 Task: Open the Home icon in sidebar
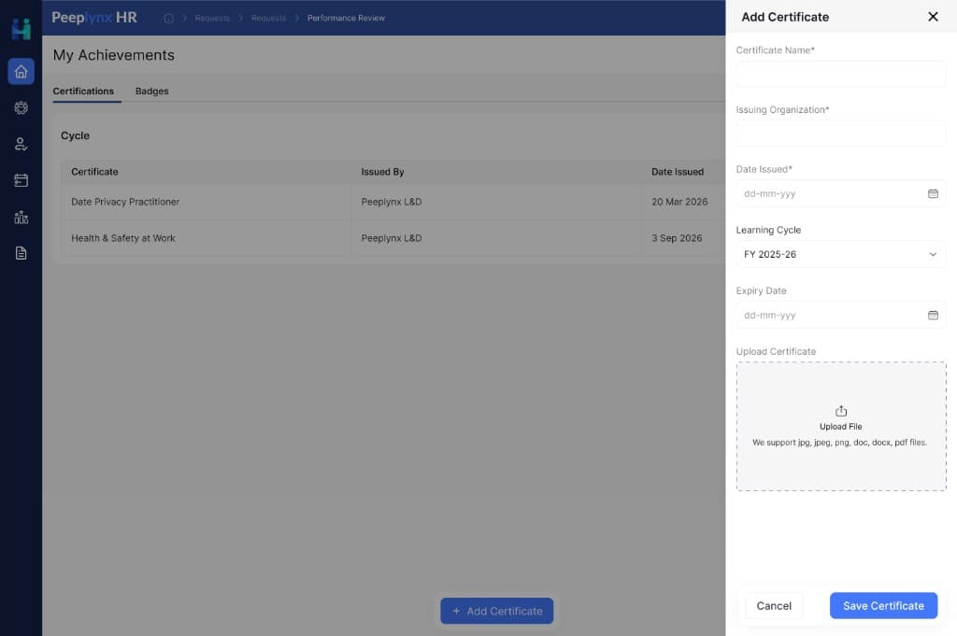coord(21,71)
